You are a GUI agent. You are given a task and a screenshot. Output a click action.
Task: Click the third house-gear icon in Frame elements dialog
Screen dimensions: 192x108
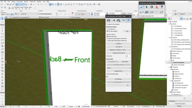[118, 20]
